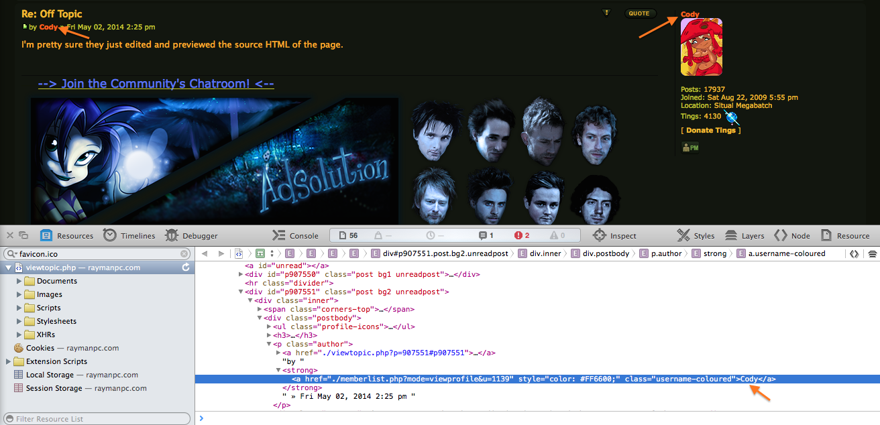Reload the viewtopic.php resource
The height and width of the screenshot is (425, 880).
(186, 267)
